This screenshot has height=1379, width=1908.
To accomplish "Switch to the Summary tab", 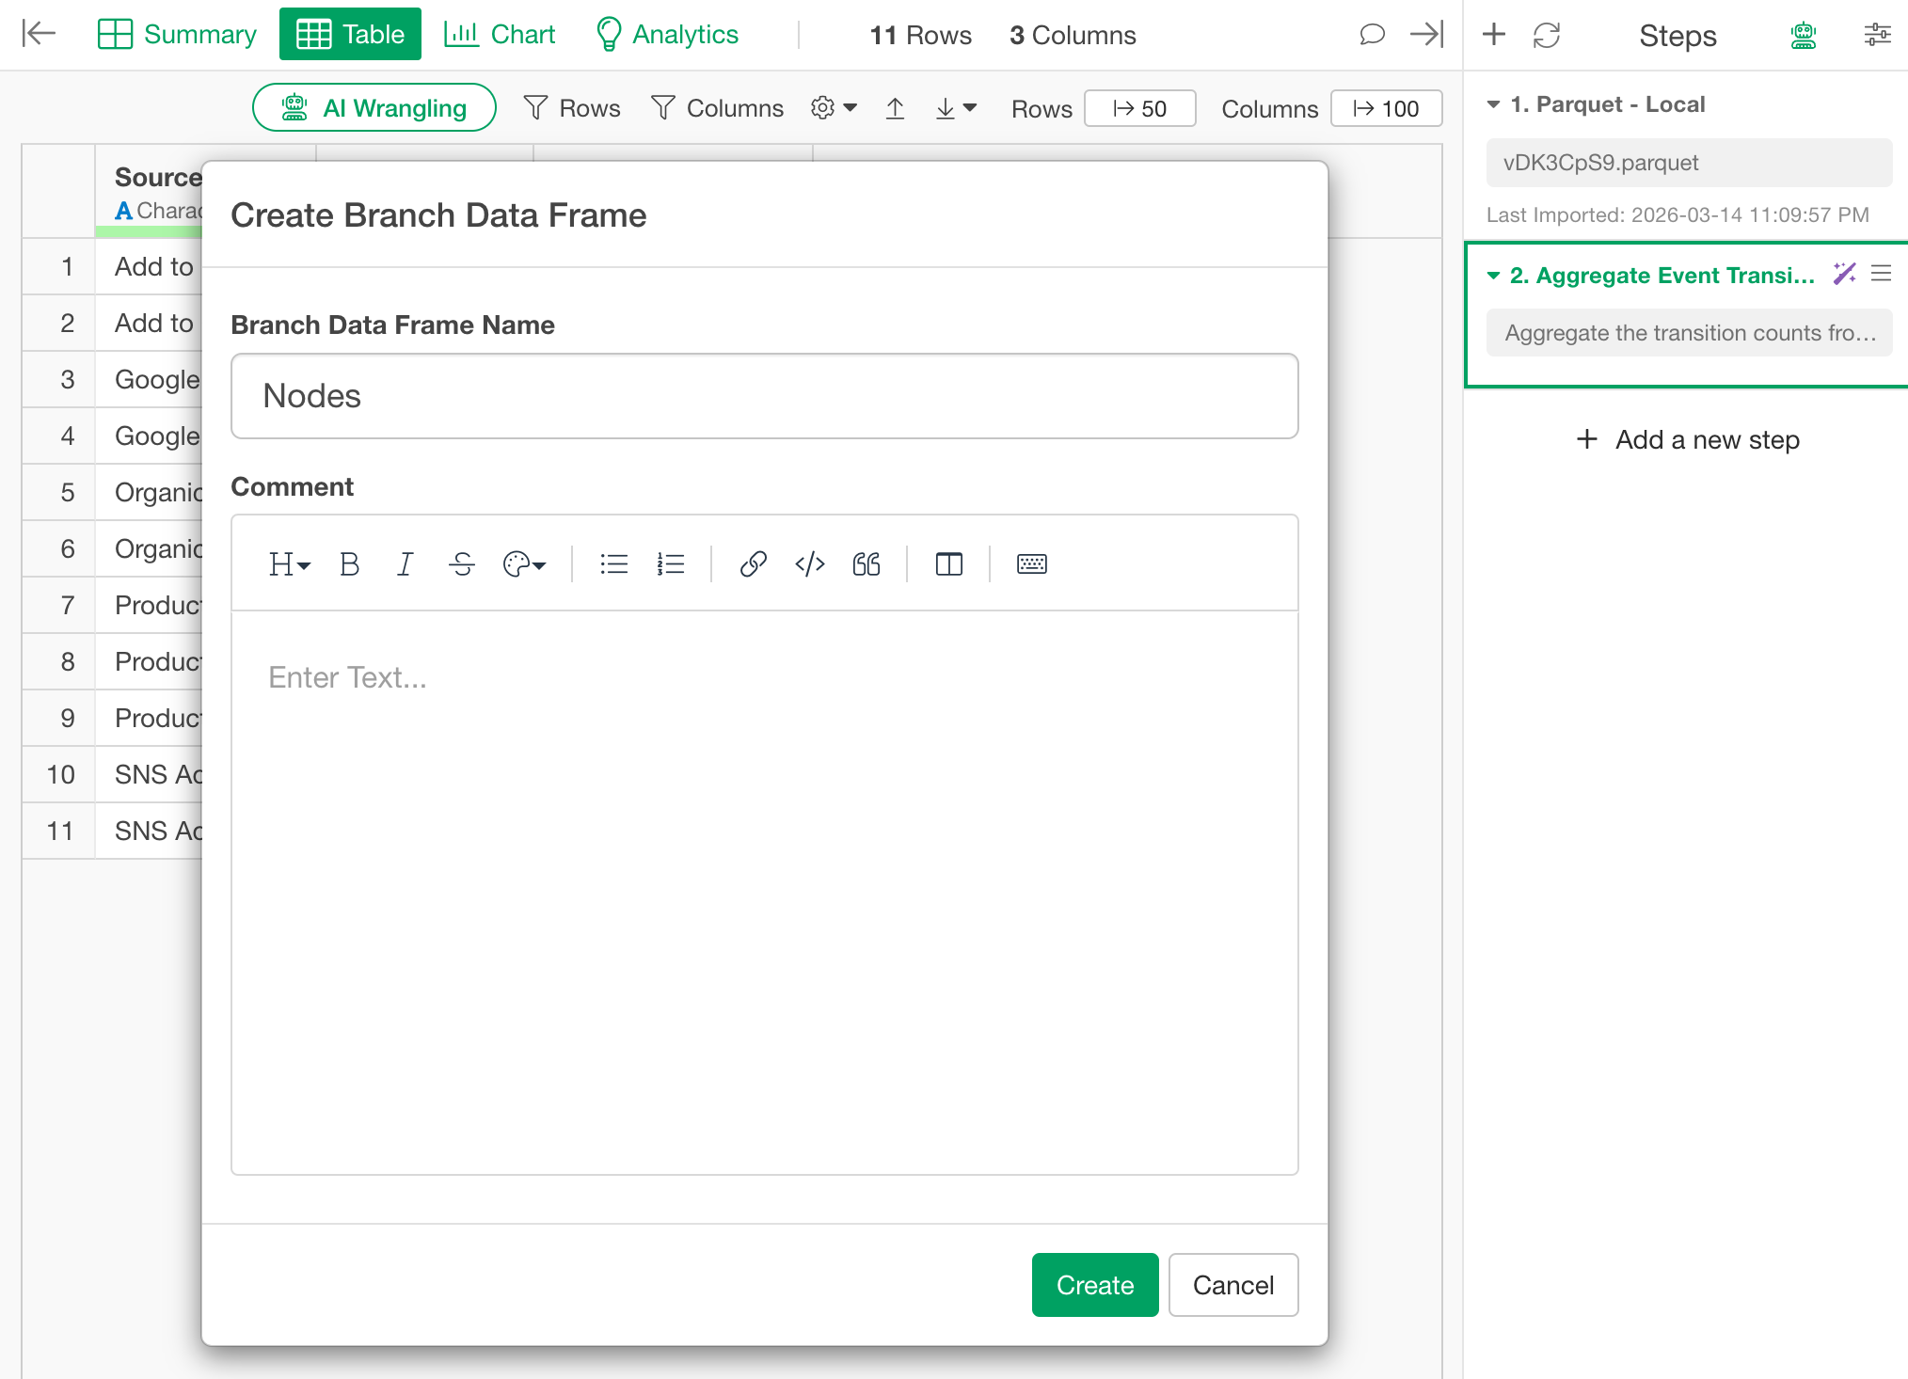I will (177, 35).
